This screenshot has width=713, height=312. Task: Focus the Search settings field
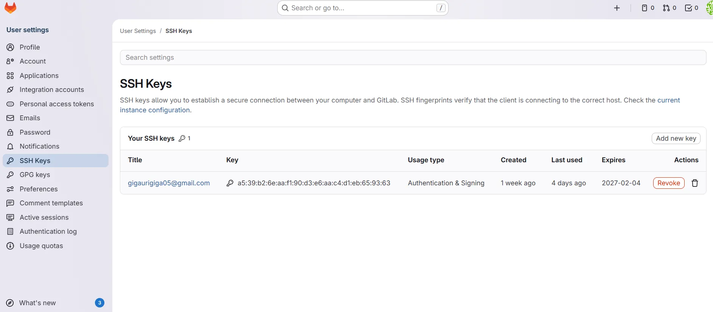[x=413, y=57]
